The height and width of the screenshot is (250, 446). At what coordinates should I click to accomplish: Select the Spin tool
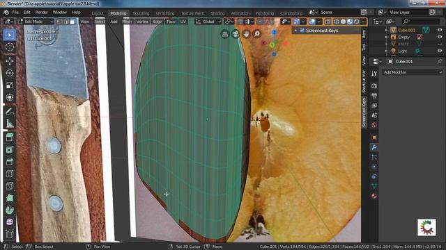[x=10, y=210]
